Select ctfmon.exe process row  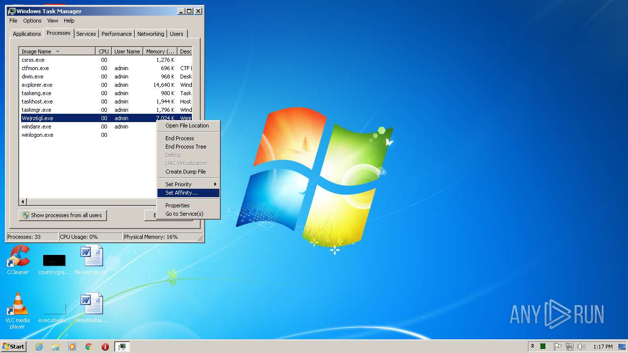pyautogui.click(x=105, y=68)
